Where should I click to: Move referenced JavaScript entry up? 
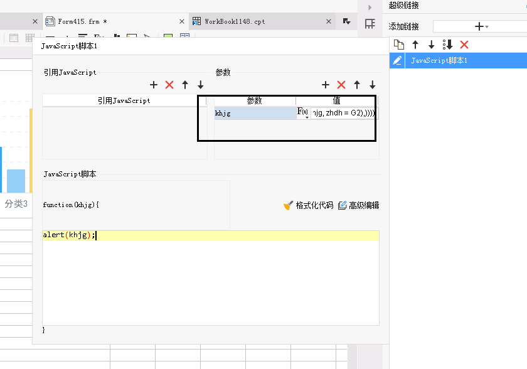click(185, 85)
